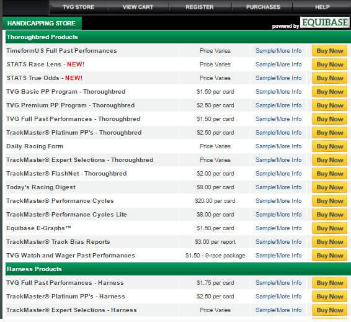
Task: Open Sample/More Info for Daily Racing Form
Action: coord(278,146)
